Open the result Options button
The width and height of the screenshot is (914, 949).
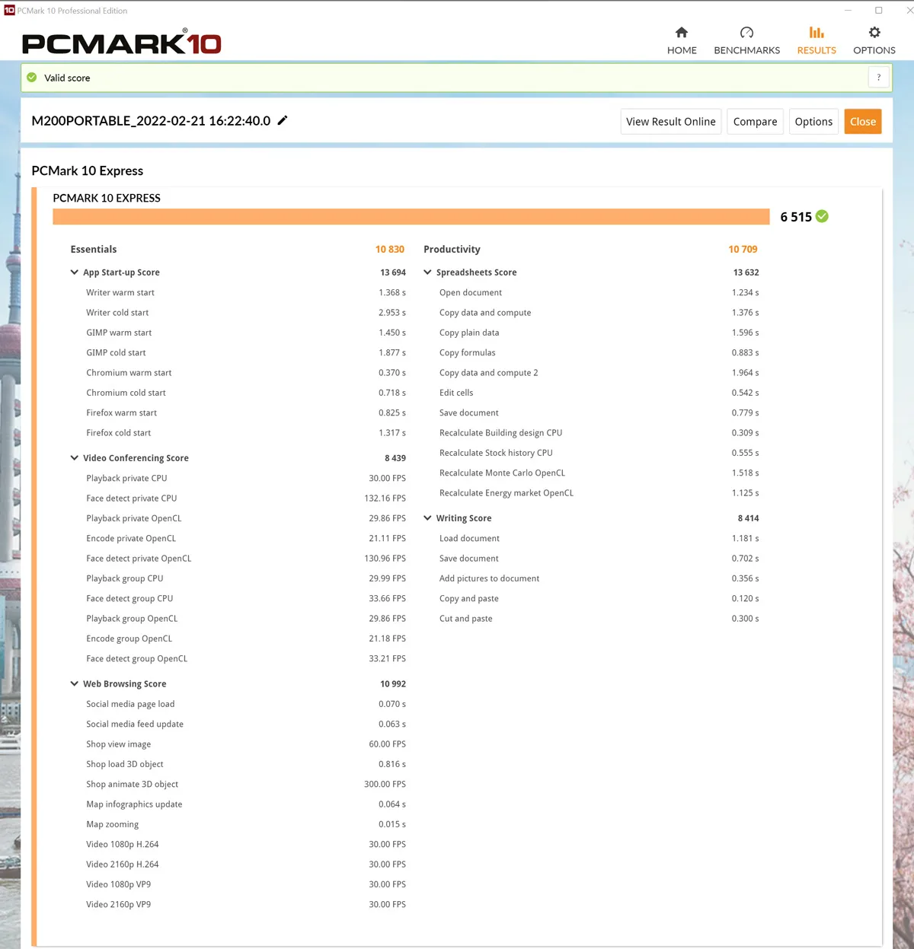pyautogui.click(x=813, y=122)
